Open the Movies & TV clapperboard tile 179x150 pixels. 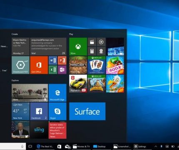coord(92,42)
